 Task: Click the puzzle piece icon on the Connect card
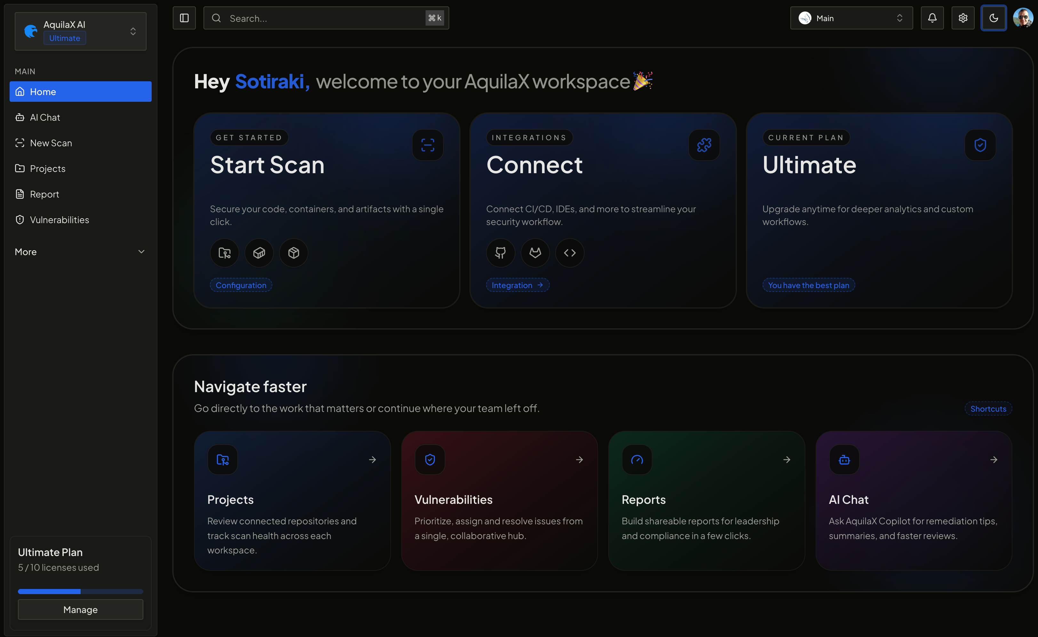pos(704,145)
